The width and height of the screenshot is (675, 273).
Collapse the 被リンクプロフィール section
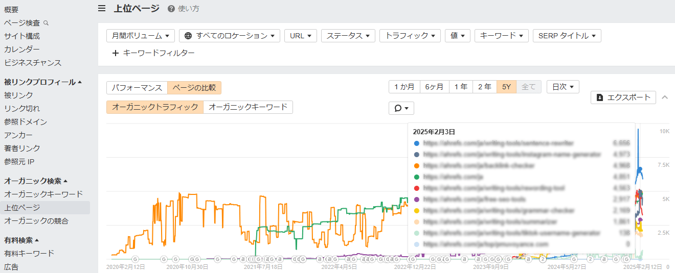(43, 82)
